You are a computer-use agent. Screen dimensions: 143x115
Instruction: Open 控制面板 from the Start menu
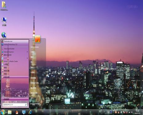pyautogui.click(x=33, y=78)
